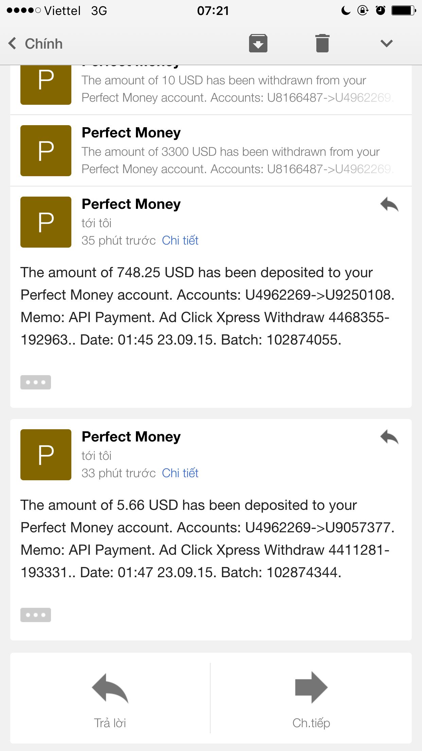Image resolution: width=422 pixels, height=751 pixels.
Task: Expand quoted text in 748.25 USD message
Action: 36,382
